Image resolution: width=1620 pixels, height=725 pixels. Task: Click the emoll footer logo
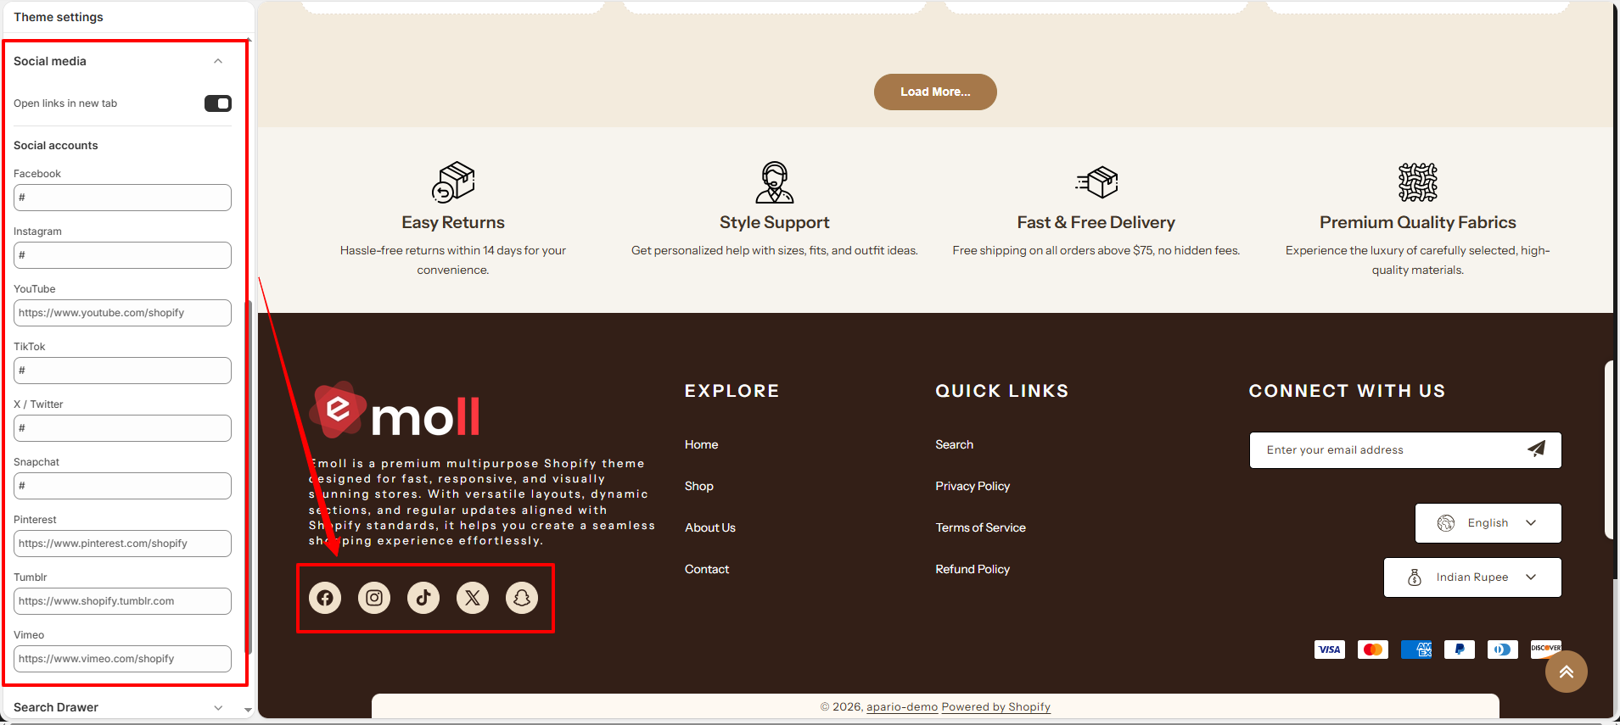coord(395,410)
